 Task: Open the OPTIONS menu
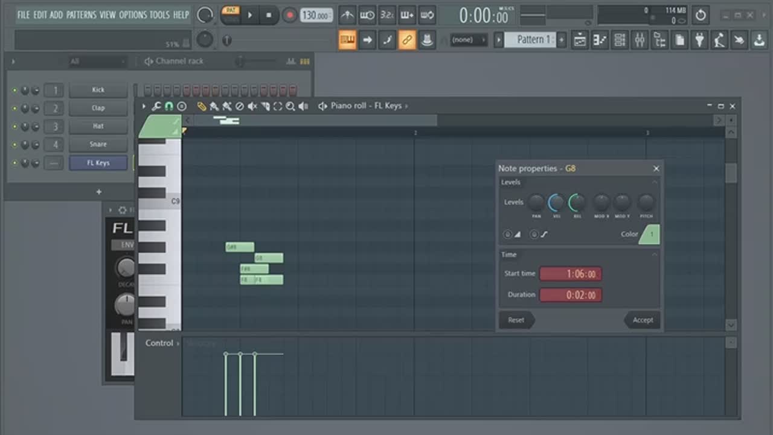[132, 14]
